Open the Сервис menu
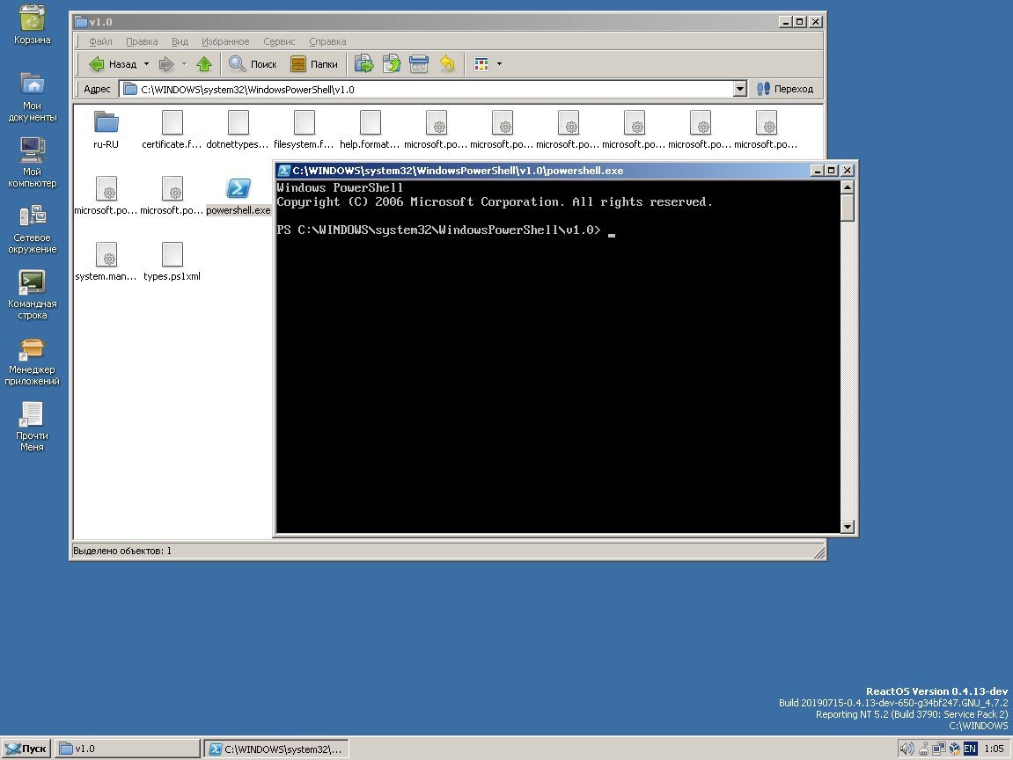The width and height of the screenshot is (1013, 760). click(x=279, y=41)
